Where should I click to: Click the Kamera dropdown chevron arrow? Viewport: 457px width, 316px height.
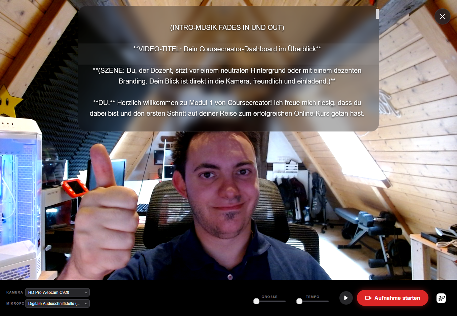coord(86,293)
